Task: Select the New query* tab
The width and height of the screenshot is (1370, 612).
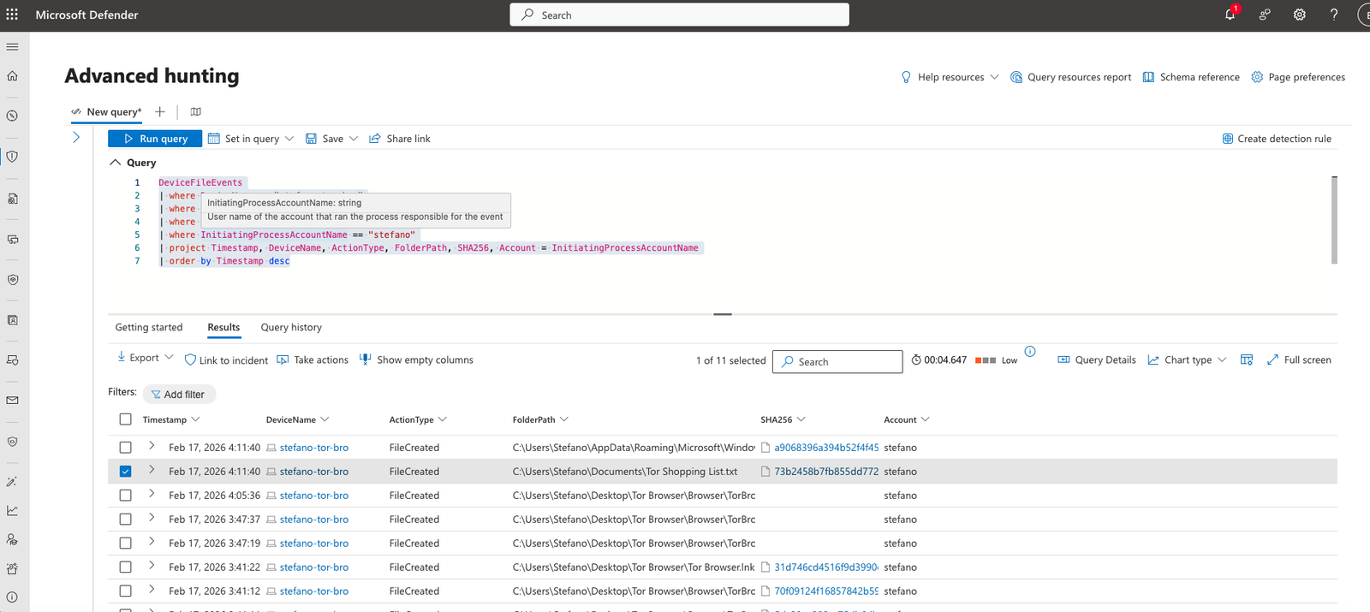Action: point(106,111)
